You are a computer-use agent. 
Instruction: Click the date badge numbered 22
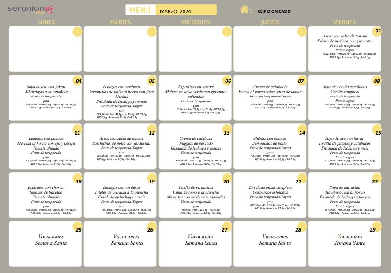tap(375, 181)
